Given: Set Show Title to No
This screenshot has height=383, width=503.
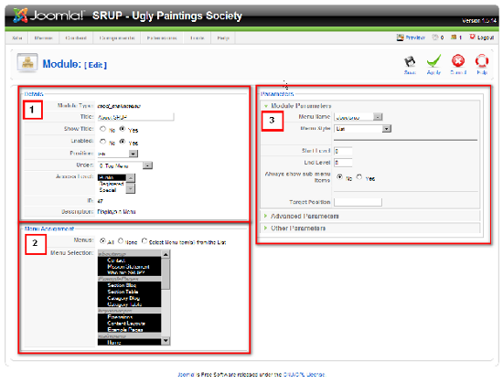Looking at the screenshot, I should (102, 129).
